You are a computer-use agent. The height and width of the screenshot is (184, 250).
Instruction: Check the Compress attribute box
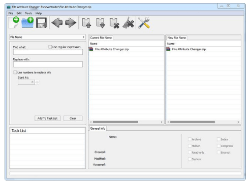218,146
